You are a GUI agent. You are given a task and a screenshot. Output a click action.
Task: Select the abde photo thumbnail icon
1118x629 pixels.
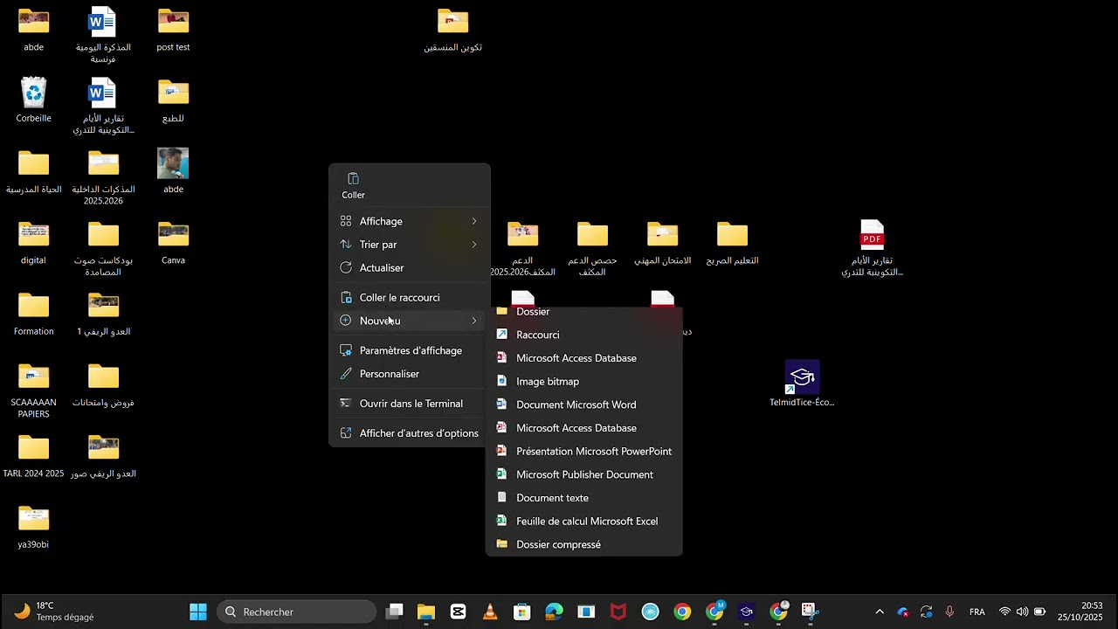tap(173, 163)
